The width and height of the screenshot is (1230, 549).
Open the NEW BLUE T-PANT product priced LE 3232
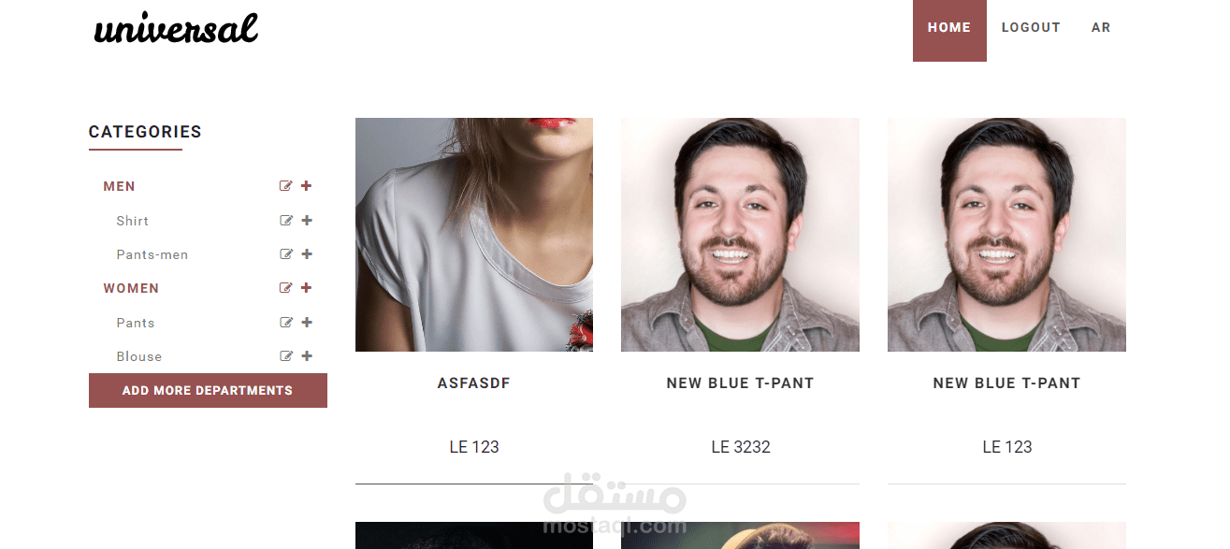coord(741,383)
